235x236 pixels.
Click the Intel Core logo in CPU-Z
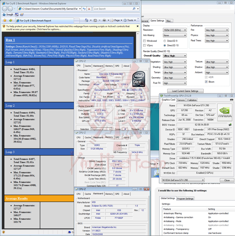coord(139,79)
